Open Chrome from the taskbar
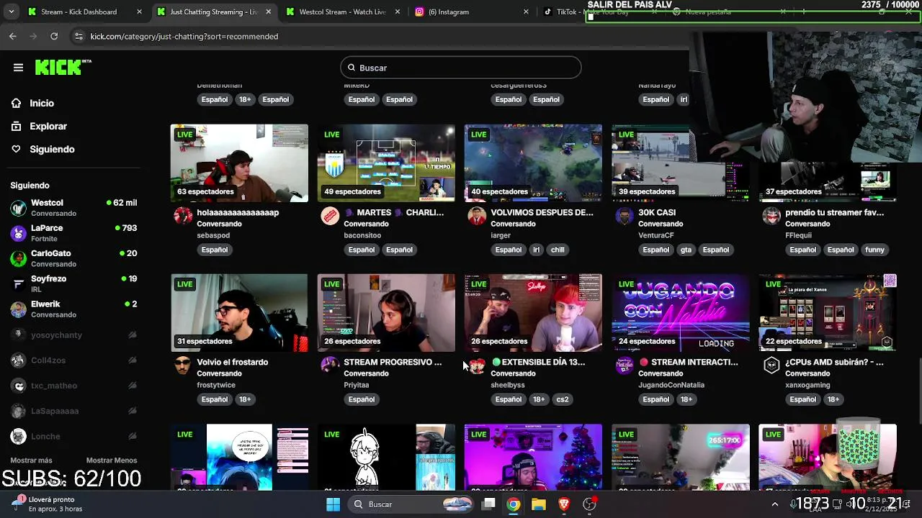Screen dimensions: 922x518 514,504
